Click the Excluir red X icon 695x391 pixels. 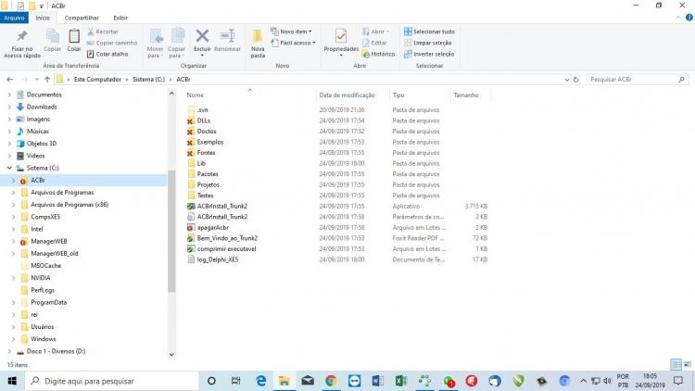(x=202, y=36)
